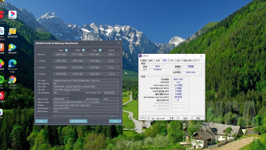
Task: Click the 内存频率 value field in CPU-Z
Action: (178, 79)
